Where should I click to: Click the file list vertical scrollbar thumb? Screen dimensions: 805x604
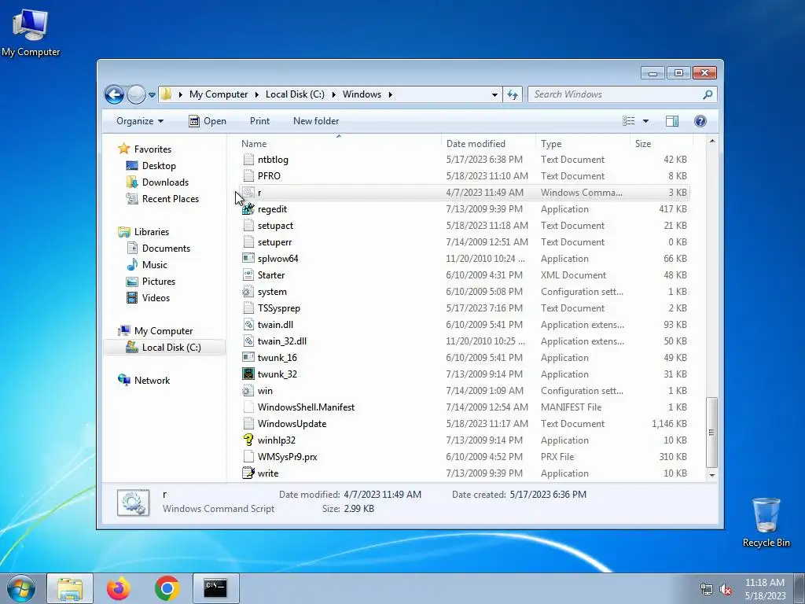711,433
